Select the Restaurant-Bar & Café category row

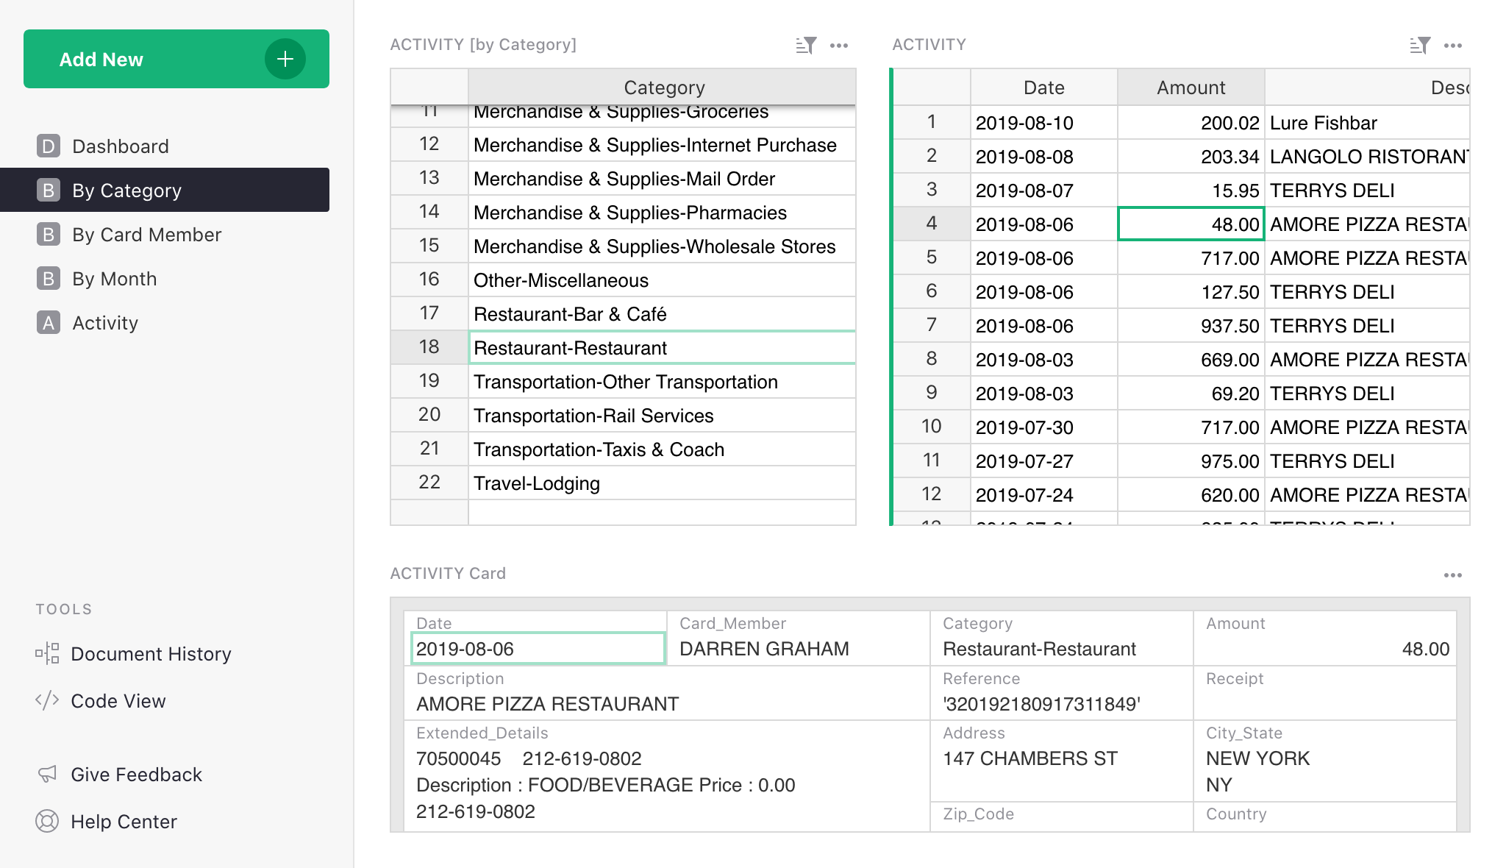tap(660, 314)
